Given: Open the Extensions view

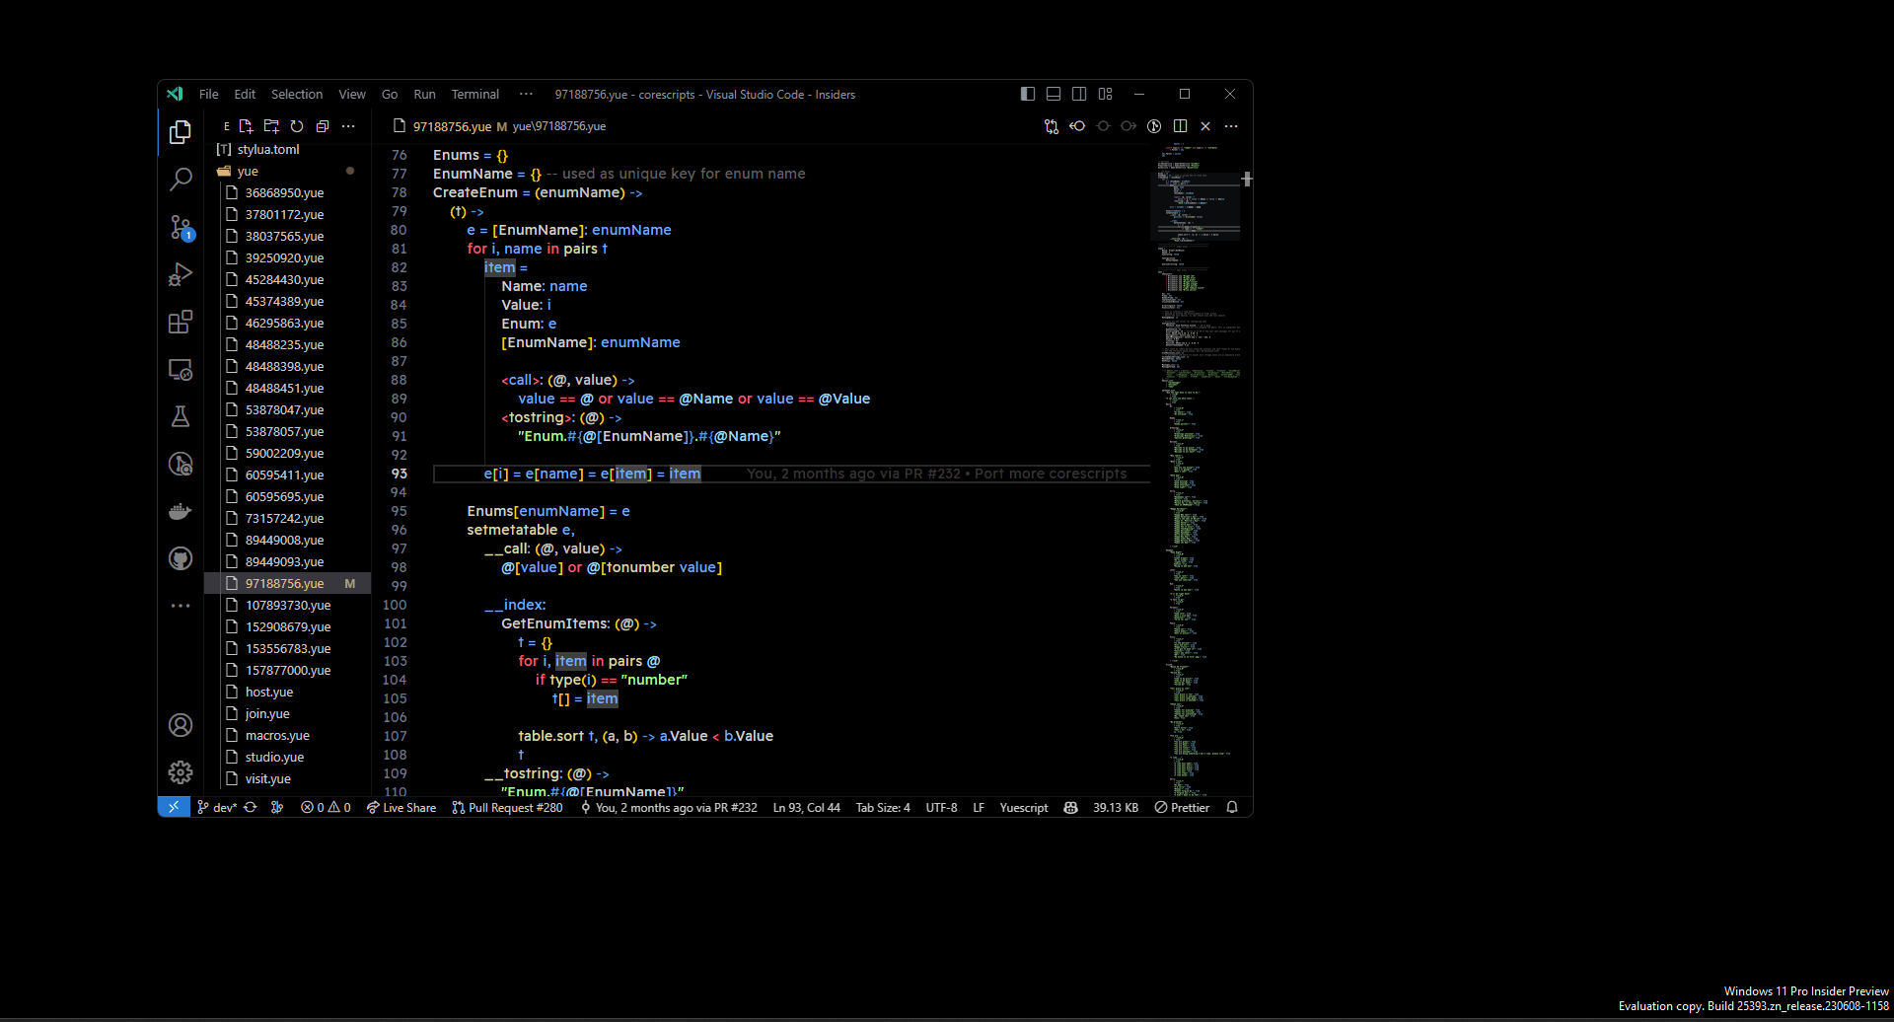Looking at the screenshot, I should pyautogui.click(x=181, y=322).
